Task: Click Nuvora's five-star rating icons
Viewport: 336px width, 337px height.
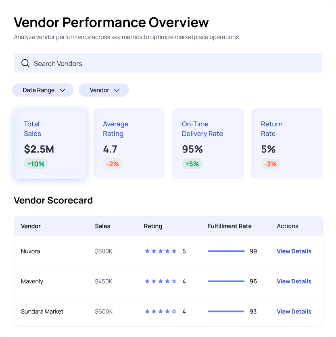Action: pos(161,251)
